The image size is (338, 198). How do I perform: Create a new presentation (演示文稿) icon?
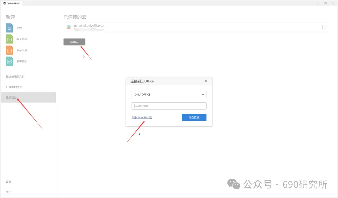9,50
